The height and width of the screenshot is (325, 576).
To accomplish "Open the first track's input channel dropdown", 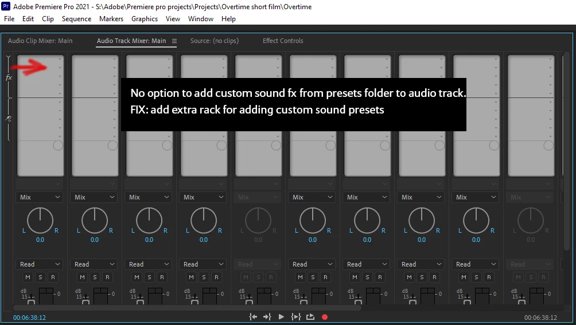I will tap(40, 183).
